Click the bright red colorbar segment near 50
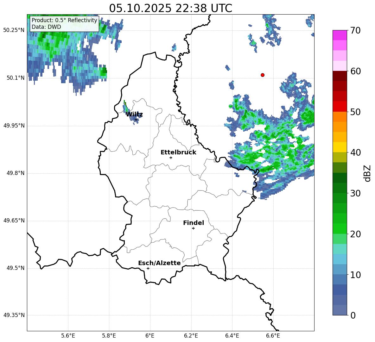The width and height of the screenshot is (375, 342). (x=340, y=107)
